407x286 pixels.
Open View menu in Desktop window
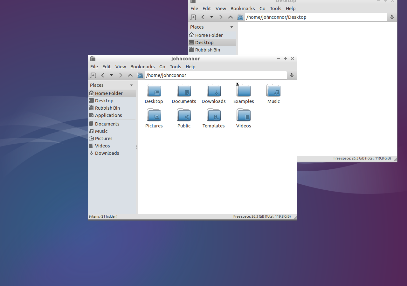[221, 9]
